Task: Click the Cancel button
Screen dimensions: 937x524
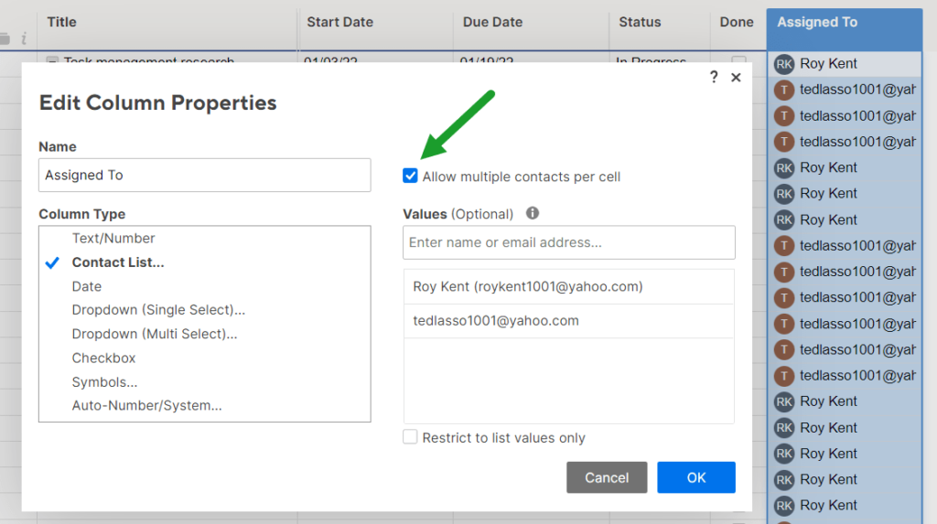Action: pyautogui.click(x=607, y=477)
